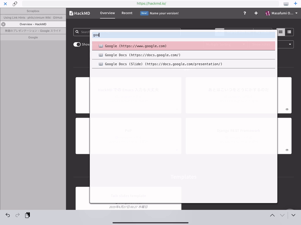This screenshot has width=301, height=225.
Task: Open the Overview nav item
Action: coord(107,13)
